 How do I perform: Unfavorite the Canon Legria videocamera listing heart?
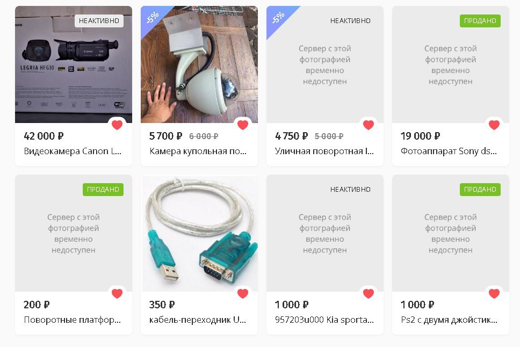117,125
